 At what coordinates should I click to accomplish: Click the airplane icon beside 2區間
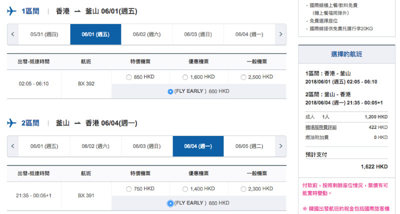click(11, 123)
